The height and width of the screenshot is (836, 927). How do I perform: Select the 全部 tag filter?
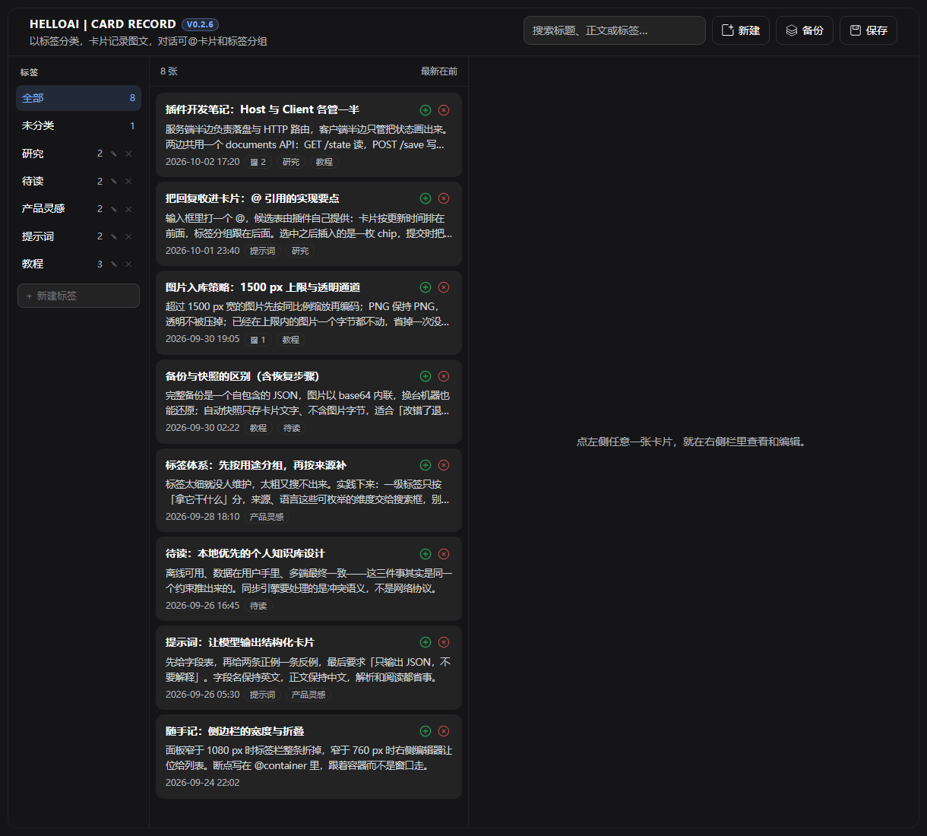click(x=78, y=98)
